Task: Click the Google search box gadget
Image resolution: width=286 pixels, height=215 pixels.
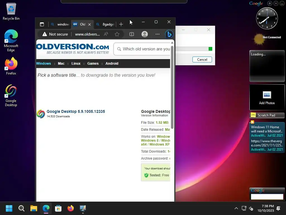Action: click(x=267, y=197)
